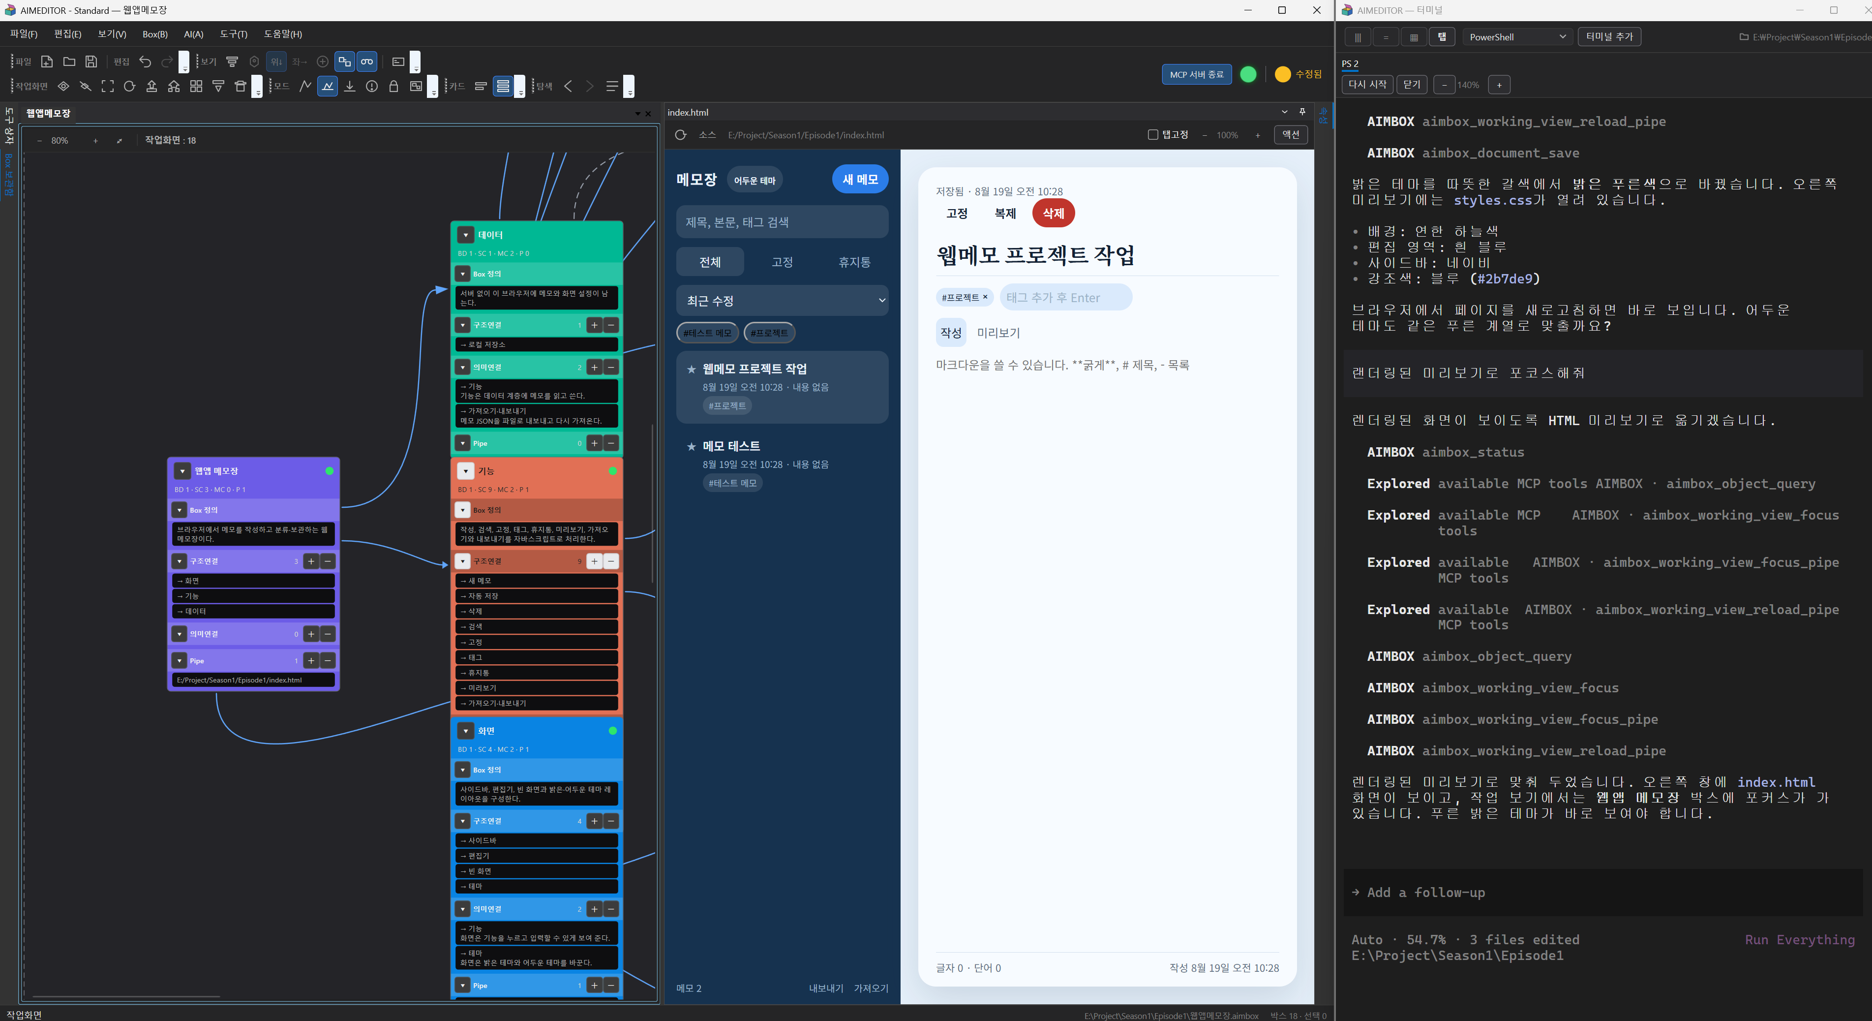Click the work view horizontal scrollbar
1872x1021 pixels.
126,996
